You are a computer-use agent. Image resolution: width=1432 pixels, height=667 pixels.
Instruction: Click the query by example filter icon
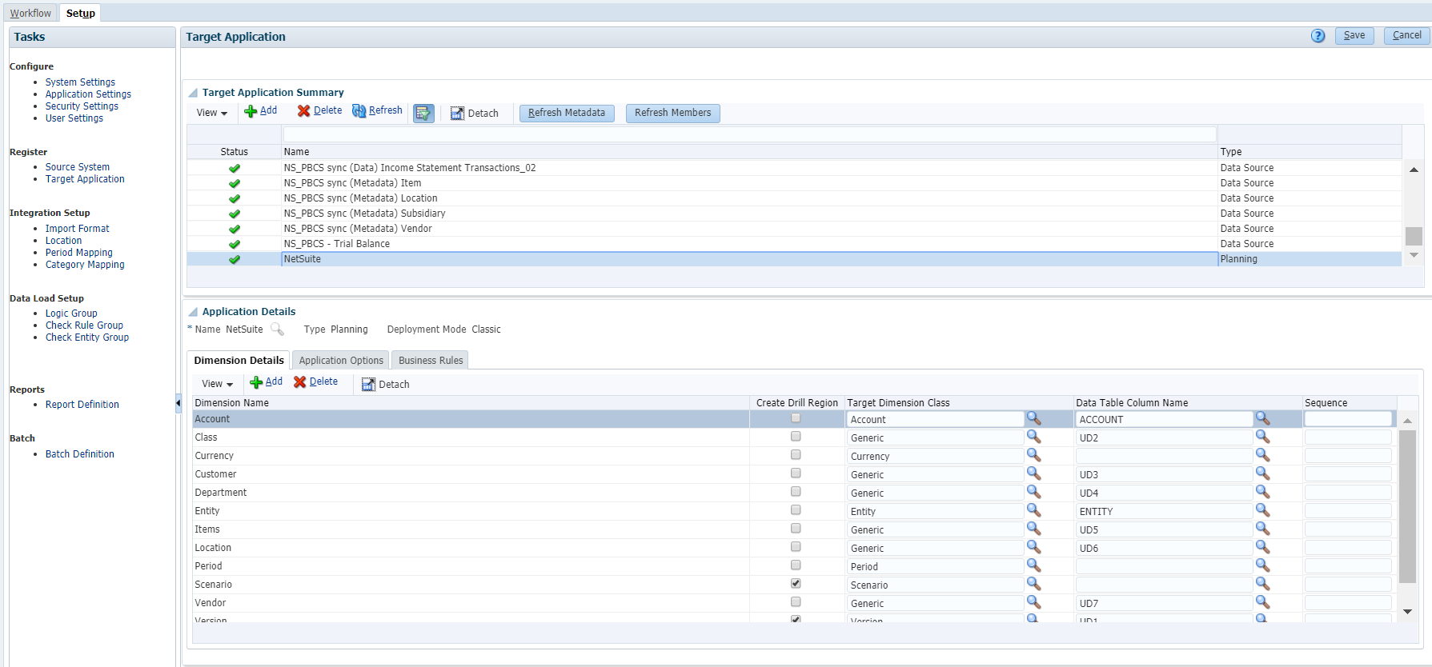[423, 114]
